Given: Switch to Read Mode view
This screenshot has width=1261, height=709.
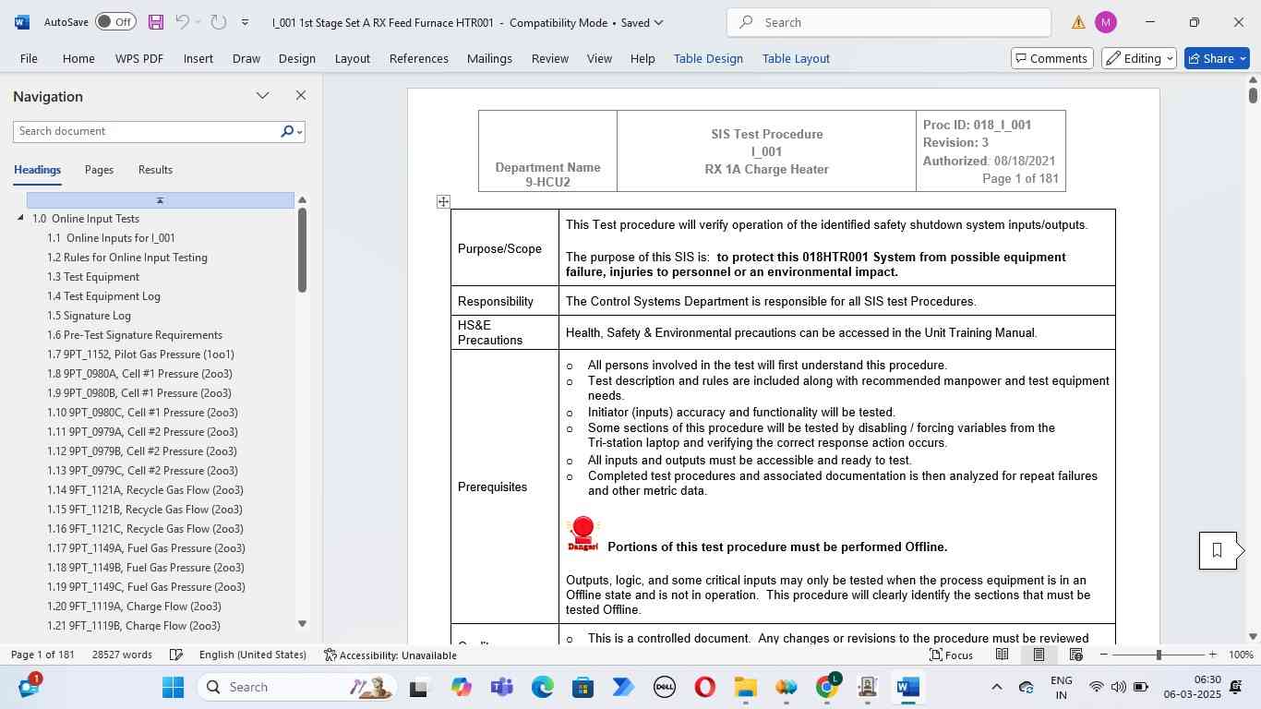Looking at the screenshot, I should [1002, 655].
